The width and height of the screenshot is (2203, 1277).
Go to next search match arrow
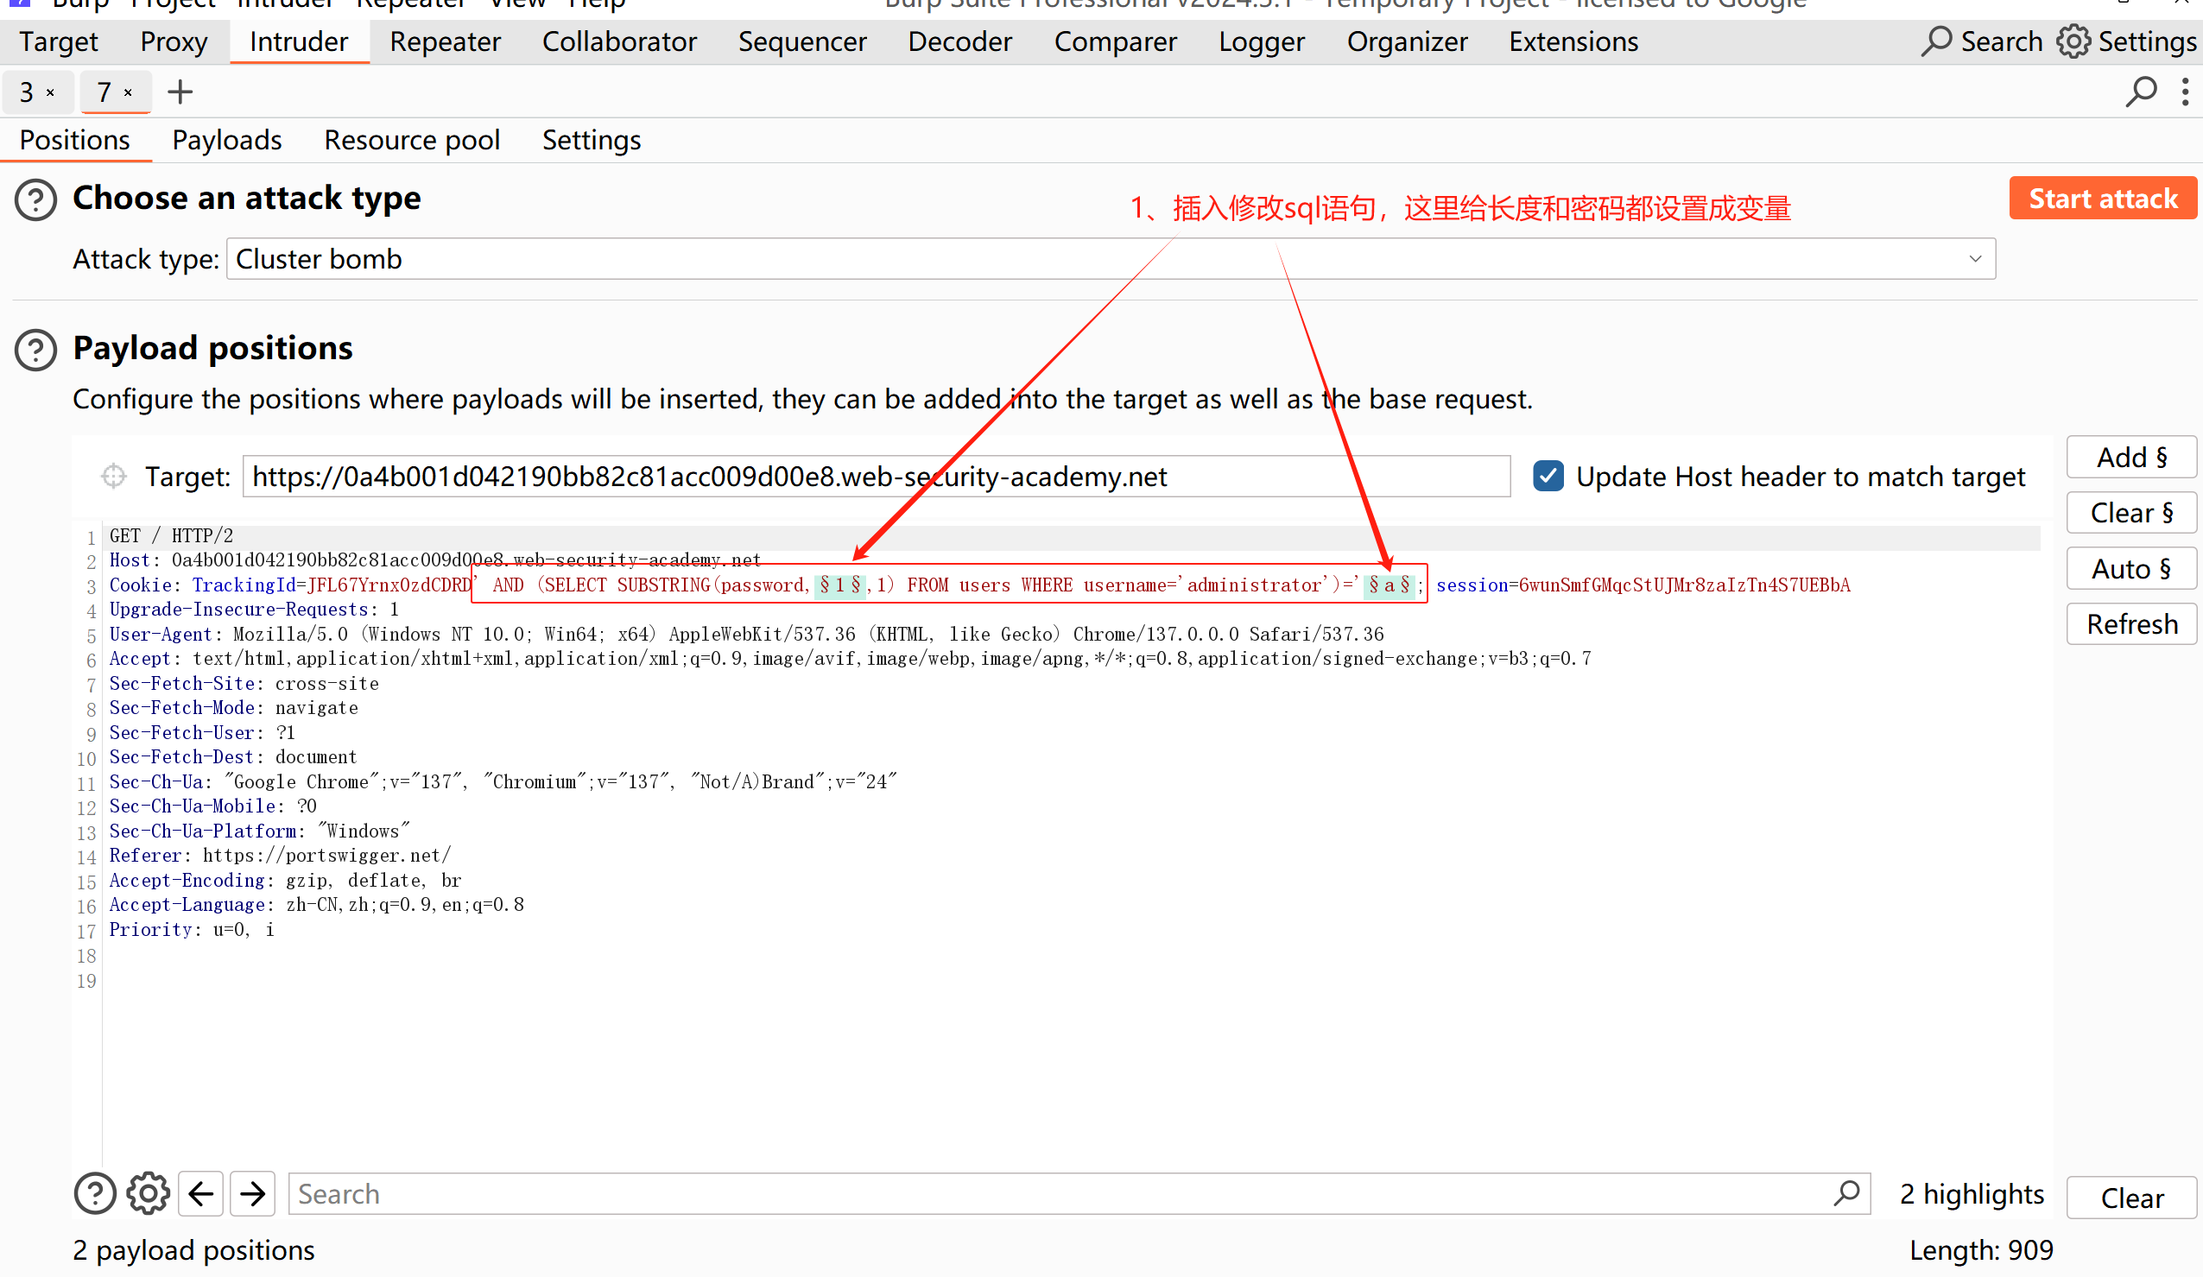pyautogui.click(x=254, y=1193)
